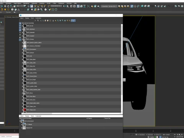Screen dimensions: 184x138
Task: Select the MATL_Plastic_Black_Matte material row
Action: coord(71,103)
